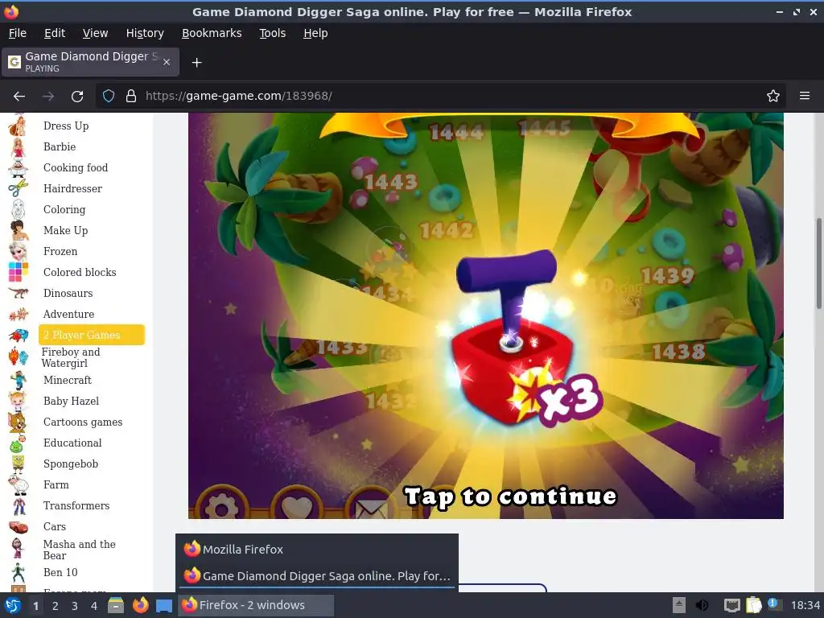The width and height of the screenshot is (824, 618).
Task: Open the File menu
Action: pos(18,33)
